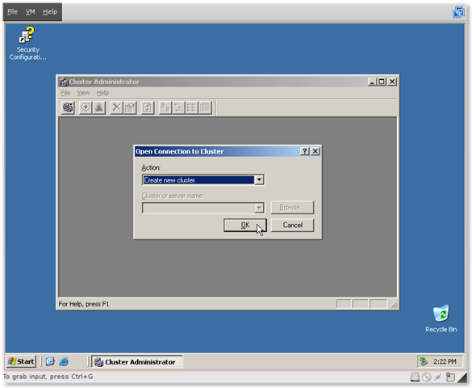Confirm with the OK button
Viewport: 472px width, 388px height.
point(245,226)
